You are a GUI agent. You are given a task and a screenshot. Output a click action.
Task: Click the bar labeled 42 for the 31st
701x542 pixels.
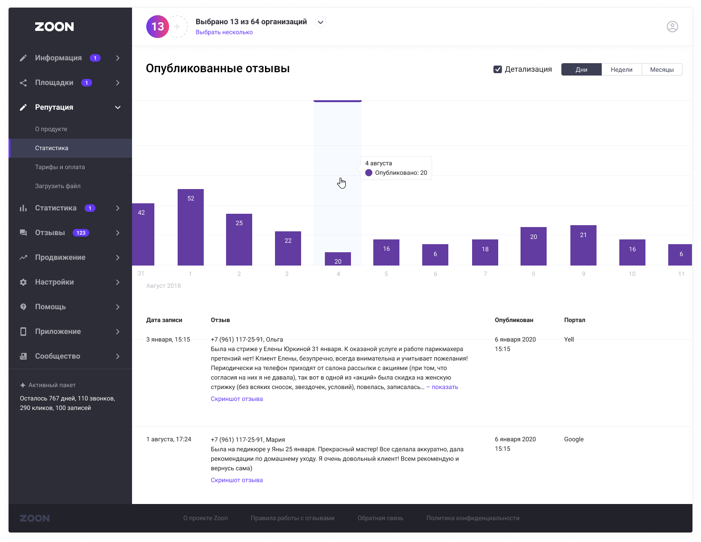[143, 234]
